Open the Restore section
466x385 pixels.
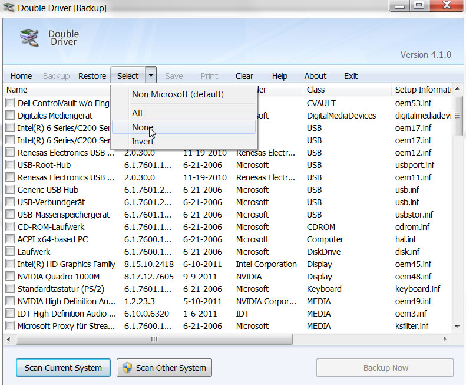pos(92,76)
